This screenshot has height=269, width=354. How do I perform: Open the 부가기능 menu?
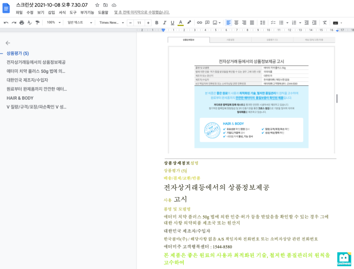click(87, 12)
